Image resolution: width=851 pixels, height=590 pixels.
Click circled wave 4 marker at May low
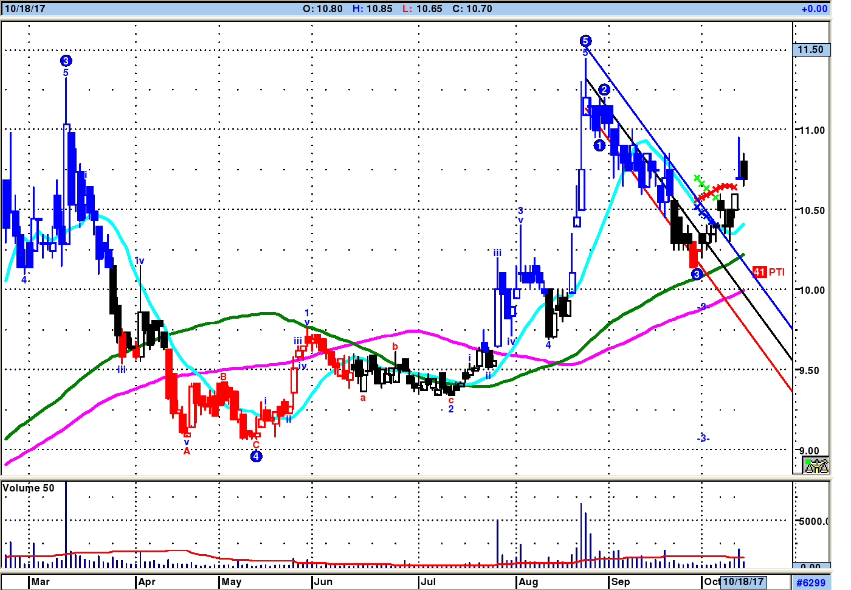[257, 456]
